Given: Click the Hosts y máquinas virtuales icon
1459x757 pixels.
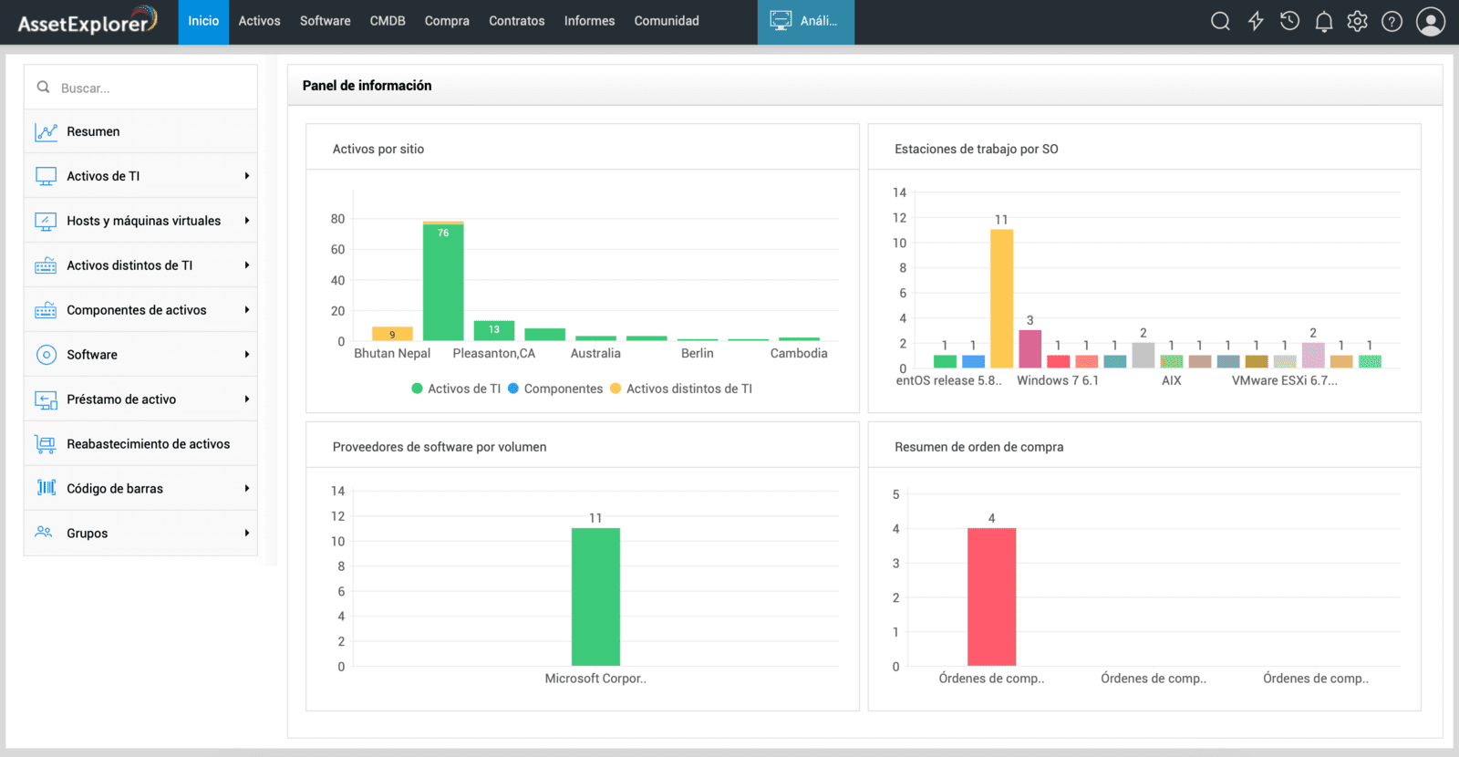Looking at the screenshot, I should 46,221.
